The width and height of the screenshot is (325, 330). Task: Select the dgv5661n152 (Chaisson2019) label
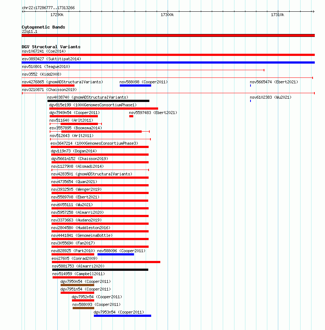80,159
